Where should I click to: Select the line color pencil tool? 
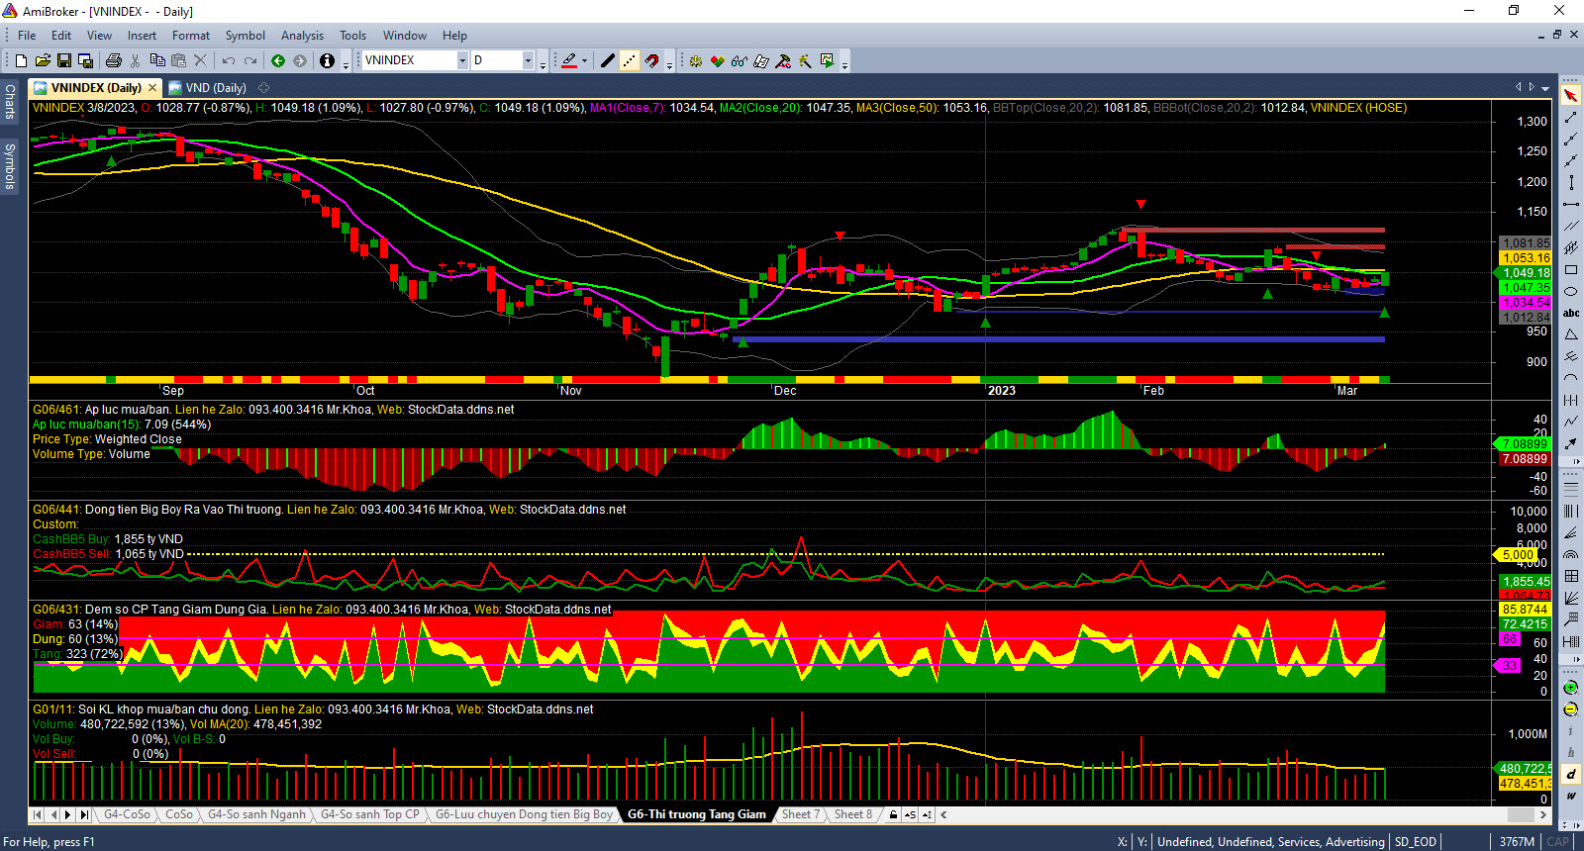coord(569,60)
